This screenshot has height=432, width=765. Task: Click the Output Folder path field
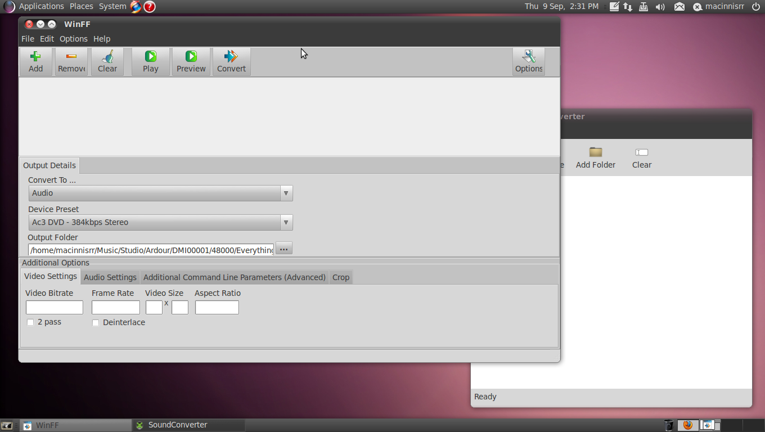click(x=151, y=250)
